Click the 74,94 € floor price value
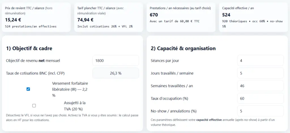Screen dimensions: 290x133 click(x=86, y=20)
